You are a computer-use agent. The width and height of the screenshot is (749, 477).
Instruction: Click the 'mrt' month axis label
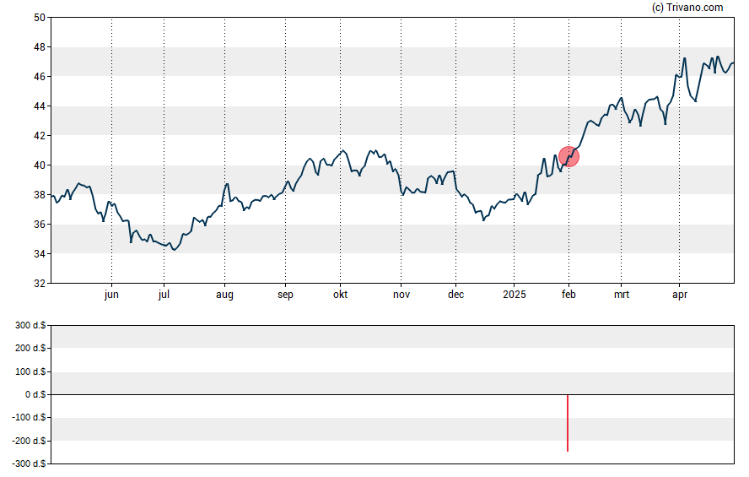622,295
